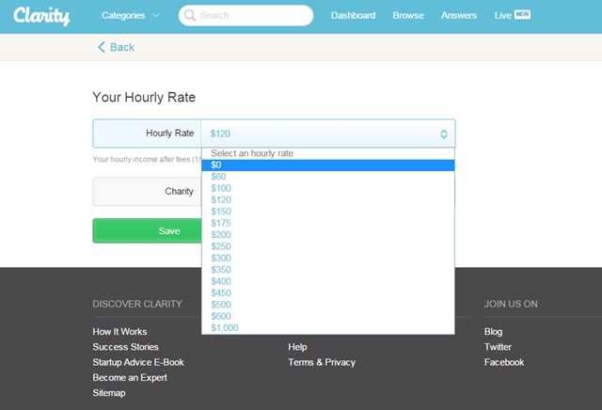This screenshot has width=602, height=410.
Task: Click the Back arrow chevron icon
Action: coord(101,47)
